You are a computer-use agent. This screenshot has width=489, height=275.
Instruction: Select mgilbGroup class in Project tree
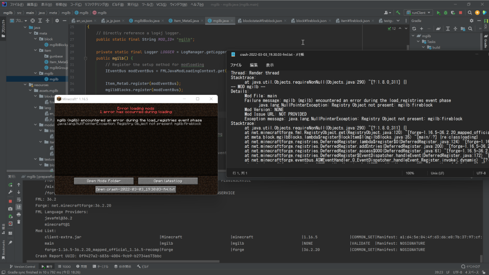(x=56, y=68)
